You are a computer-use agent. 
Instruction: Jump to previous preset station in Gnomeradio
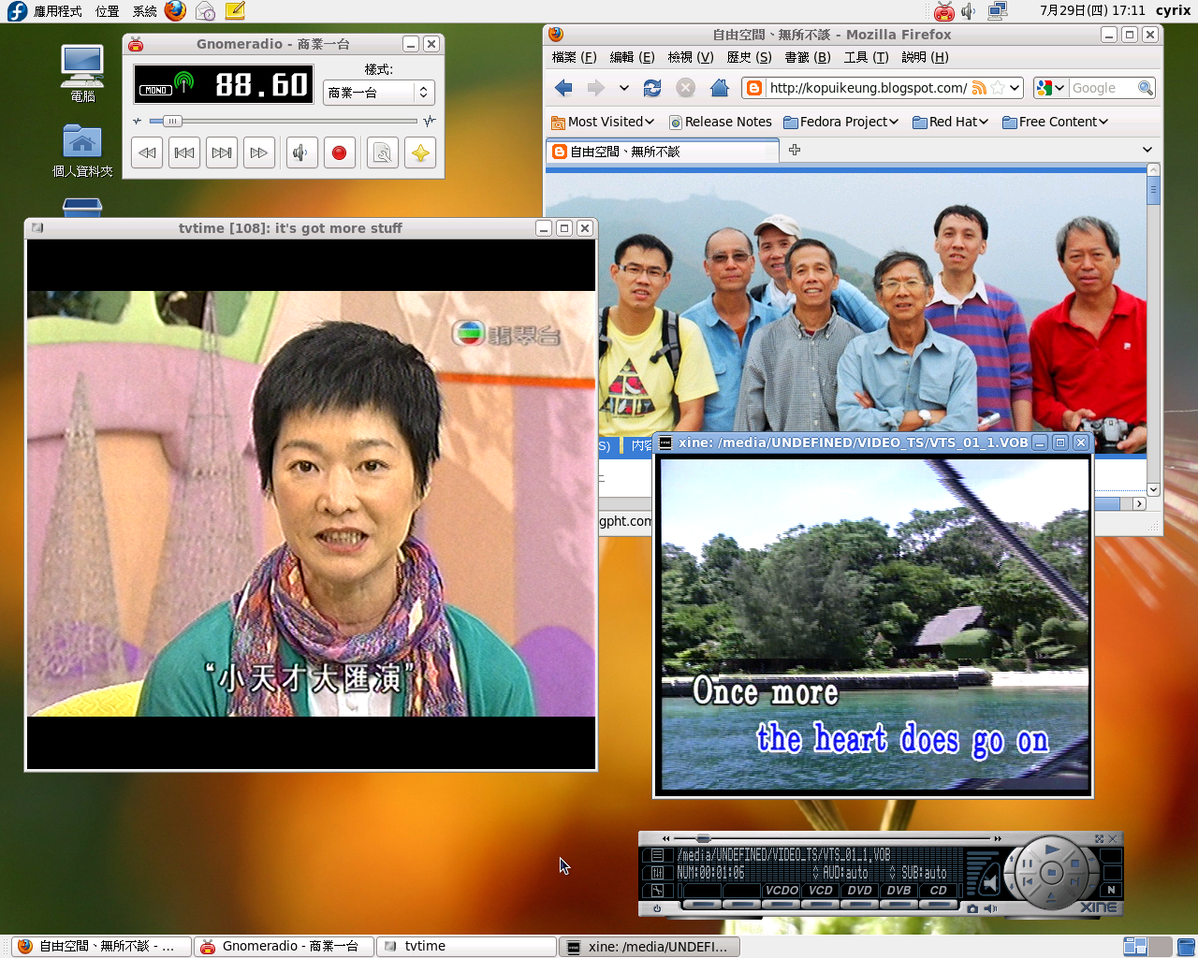pos(184,152)
